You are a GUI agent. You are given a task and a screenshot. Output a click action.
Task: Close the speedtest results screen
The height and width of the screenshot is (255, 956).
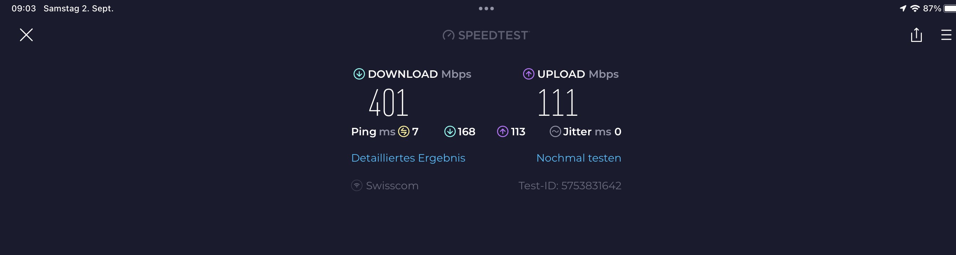point(26,35)
